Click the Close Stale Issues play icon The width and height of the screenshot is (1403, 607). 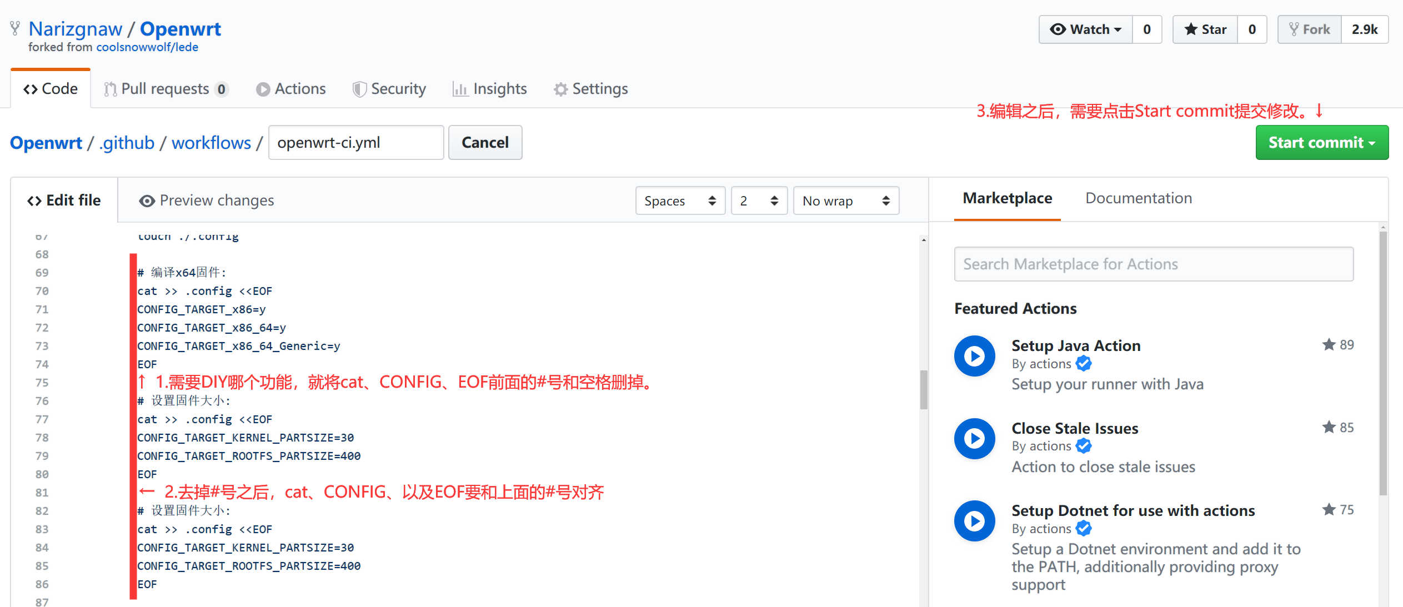click(974, 438)
